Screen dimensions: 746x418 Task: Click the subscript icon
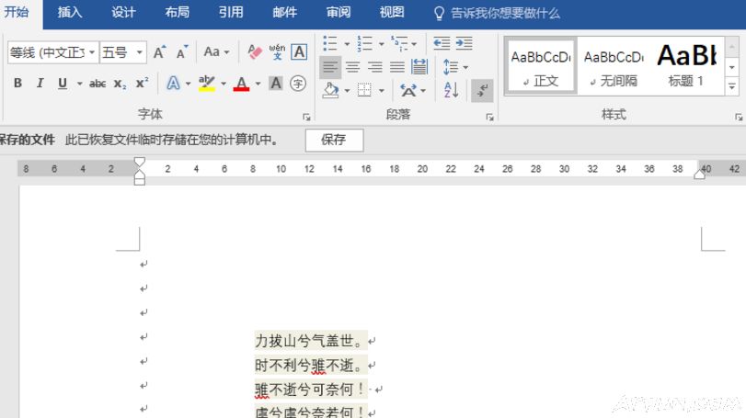pyautogui.click(x=121, y=84)
